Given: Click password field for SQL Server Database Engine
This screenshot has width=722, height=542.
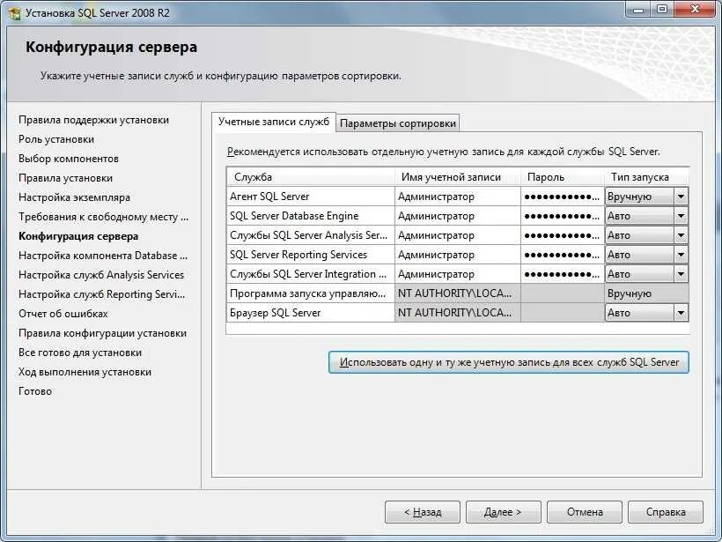Looking at the screenshot, I should point(563,216).
